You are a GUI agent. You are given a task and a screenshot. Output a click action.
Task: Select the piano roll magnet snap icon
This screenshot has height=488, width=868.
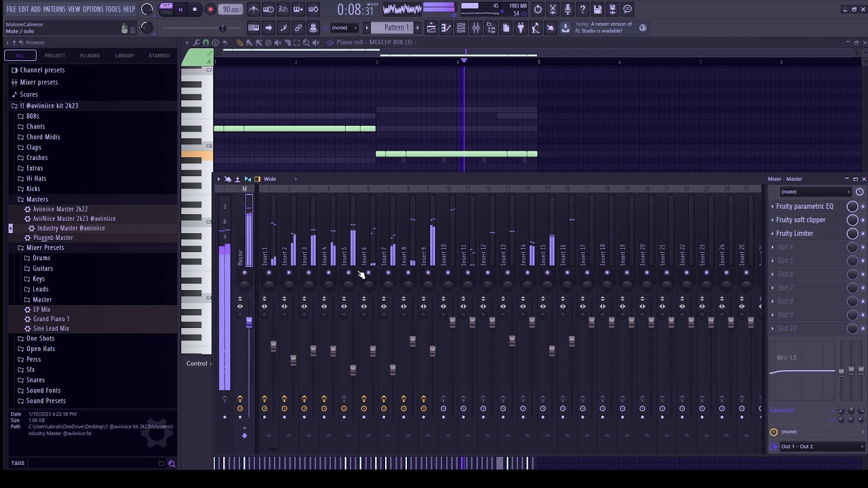pos(205,43)
